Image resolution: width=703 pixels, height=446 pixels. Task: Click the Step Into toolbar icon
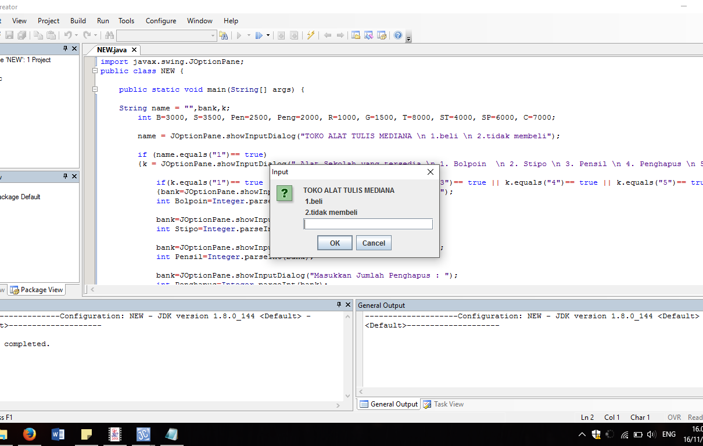click(281, 35)
